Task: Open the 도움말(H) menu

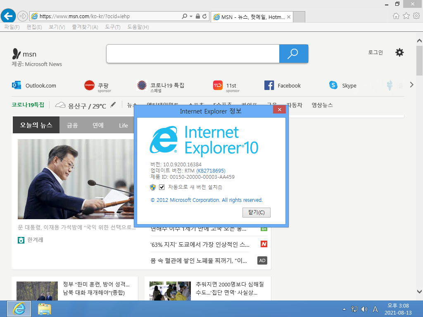Action: (138, 27)
